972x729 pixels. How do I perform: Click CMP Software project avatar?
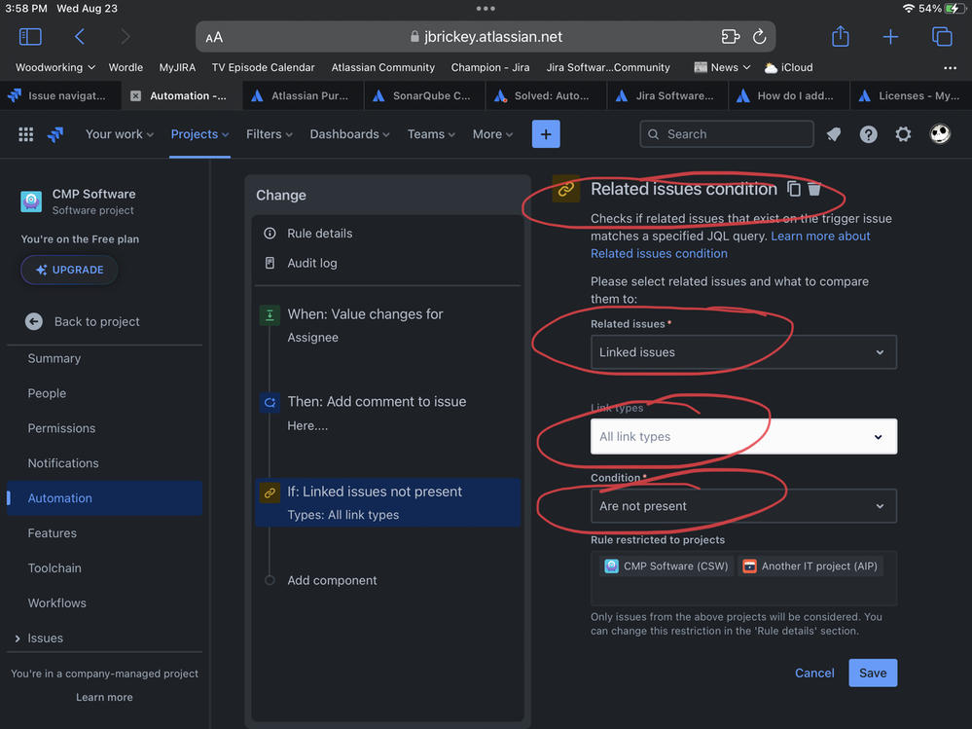31,201
